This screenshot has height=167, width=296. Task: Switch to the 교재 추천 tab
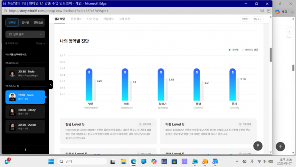point(124,19)
